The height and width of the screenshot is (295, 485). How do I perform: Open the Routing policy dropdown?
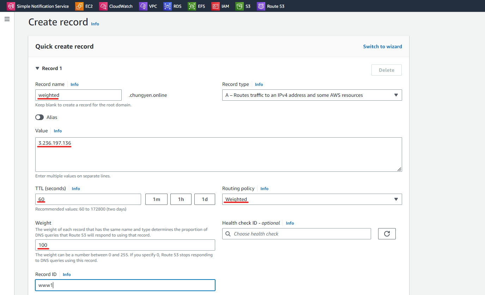312,199
